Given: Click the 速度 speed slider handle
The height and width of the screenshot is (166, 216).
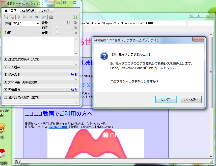Looking at the screenshot, I should pyautogui.click(x=57, y=28).
